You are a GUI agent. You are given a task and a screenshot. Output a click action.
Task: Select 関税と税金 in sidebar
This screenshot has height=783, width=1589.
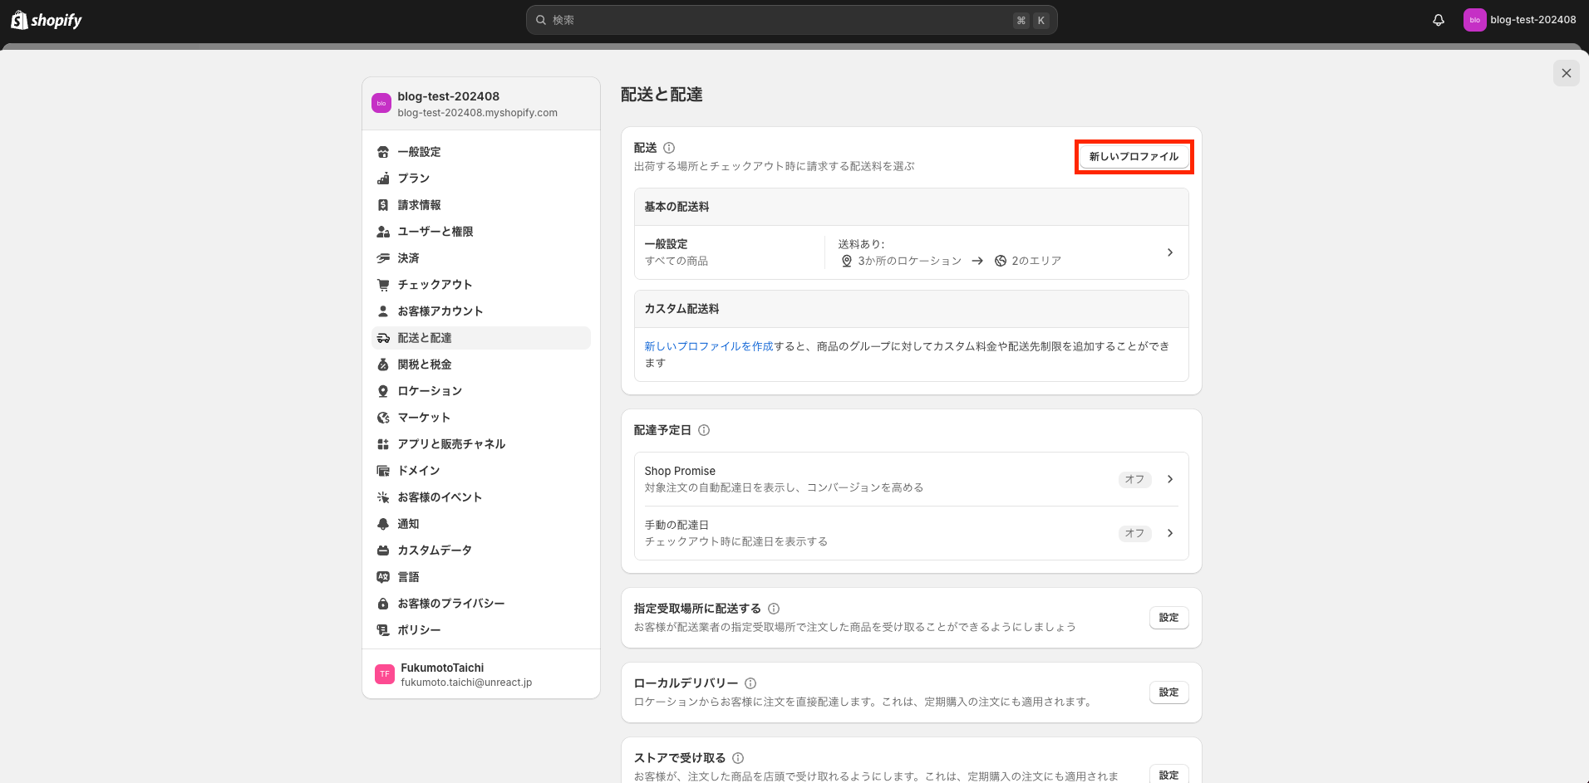(480, 365)
